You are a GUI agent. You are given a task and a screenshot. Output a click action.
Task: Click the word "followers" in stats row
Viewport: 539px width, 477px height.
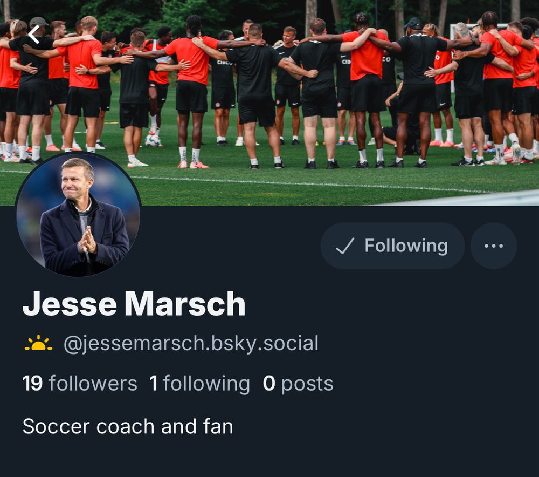point(93,384)
